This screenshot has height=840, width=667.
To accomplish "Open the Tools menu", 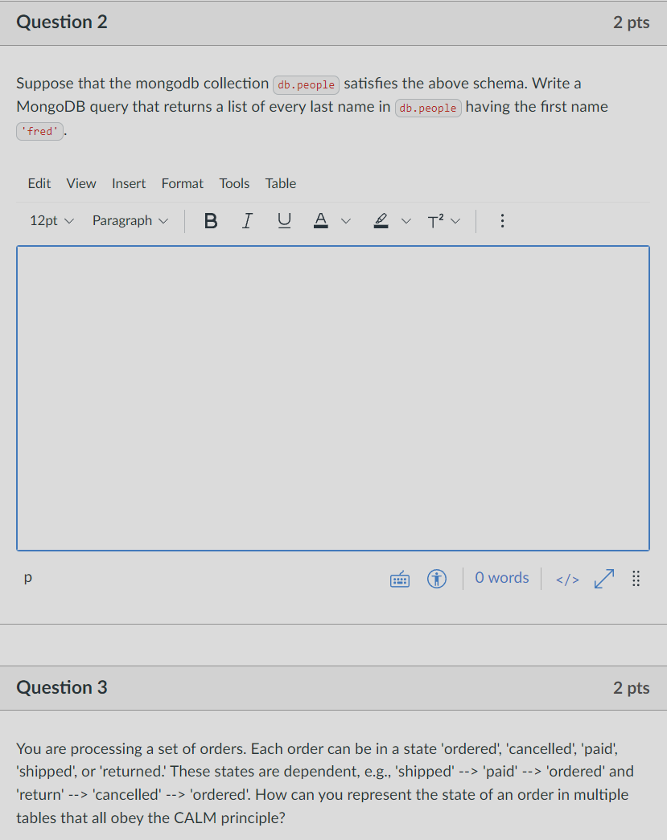I will point(234,183).
